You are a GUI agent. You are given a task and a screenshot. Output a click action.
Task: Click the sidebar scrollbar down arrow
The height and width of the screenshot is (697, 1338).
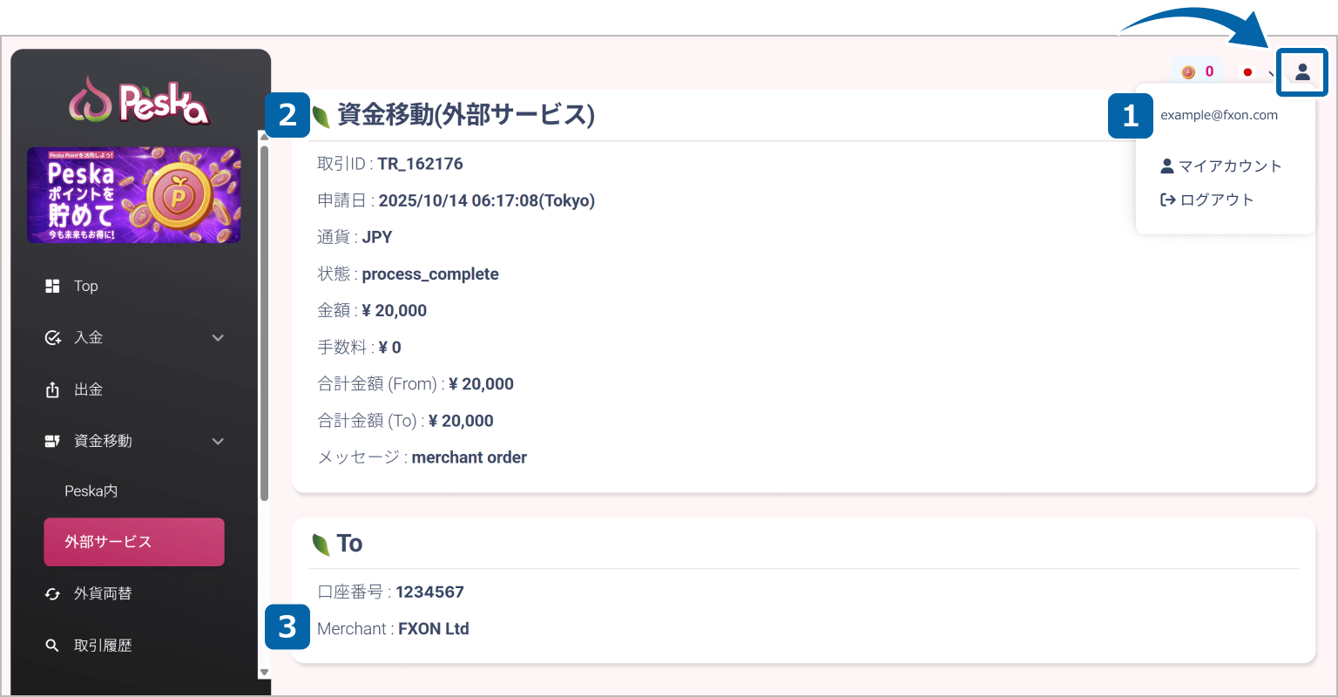coord(264,673)
